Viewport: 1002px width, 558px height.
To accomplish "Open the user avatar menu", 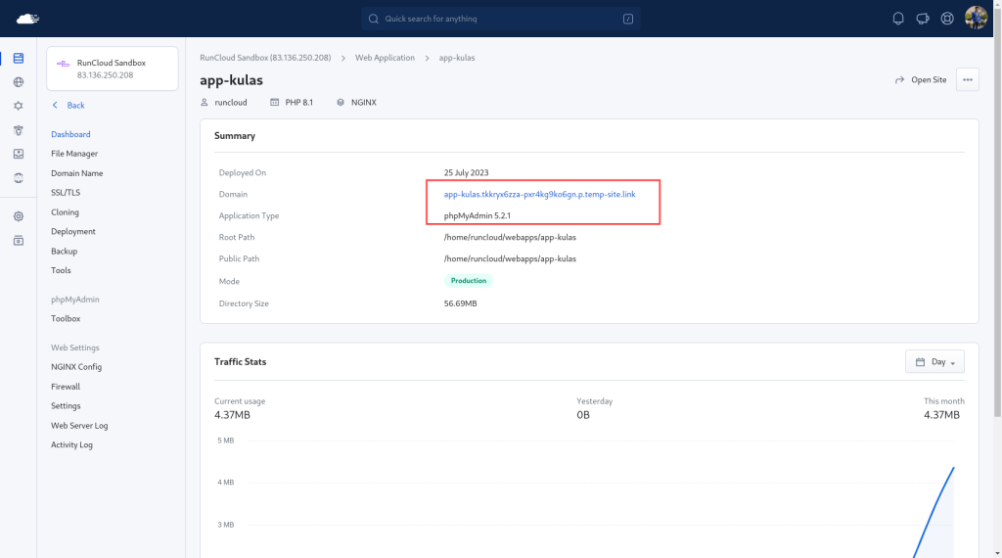I will pyautogui.click(x=976, y=18).
